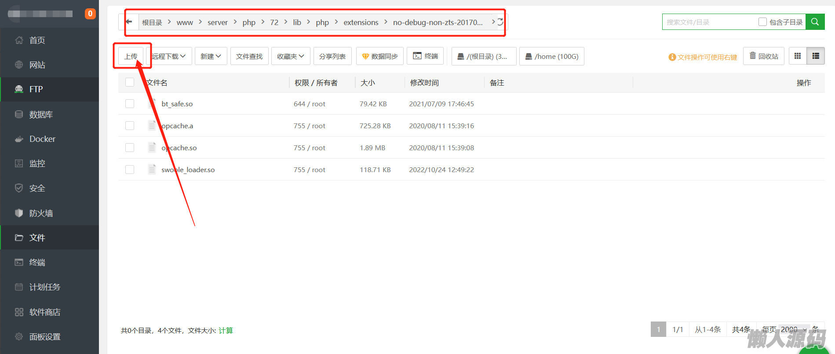Screen dimensions: 835x354
Task: Open the terminal (终端) toolbar button
Action: [x=425, y=56]
